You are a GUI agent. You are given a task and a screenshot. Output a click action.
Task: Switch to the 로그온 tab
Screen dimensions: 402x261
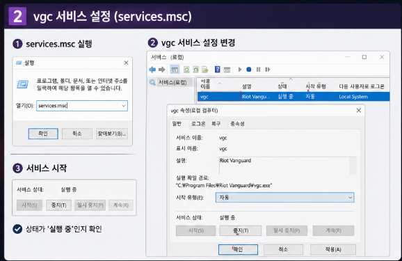(198, 124)
